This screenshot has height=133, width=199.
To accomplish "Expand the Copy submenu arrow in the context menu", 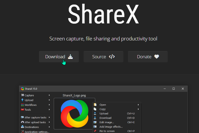I will pyautogui.click(x=138, y=109).
